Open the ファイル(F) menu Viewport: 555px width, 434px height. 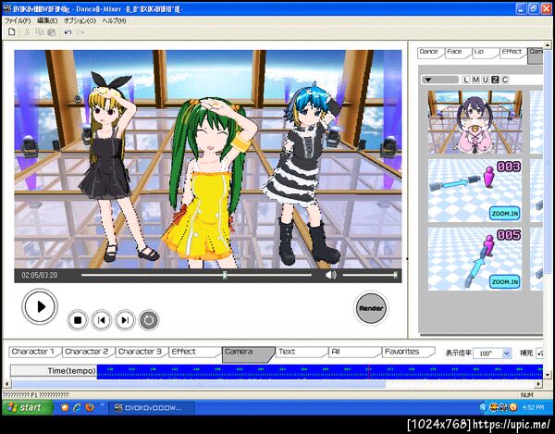(x=18, y=21)
